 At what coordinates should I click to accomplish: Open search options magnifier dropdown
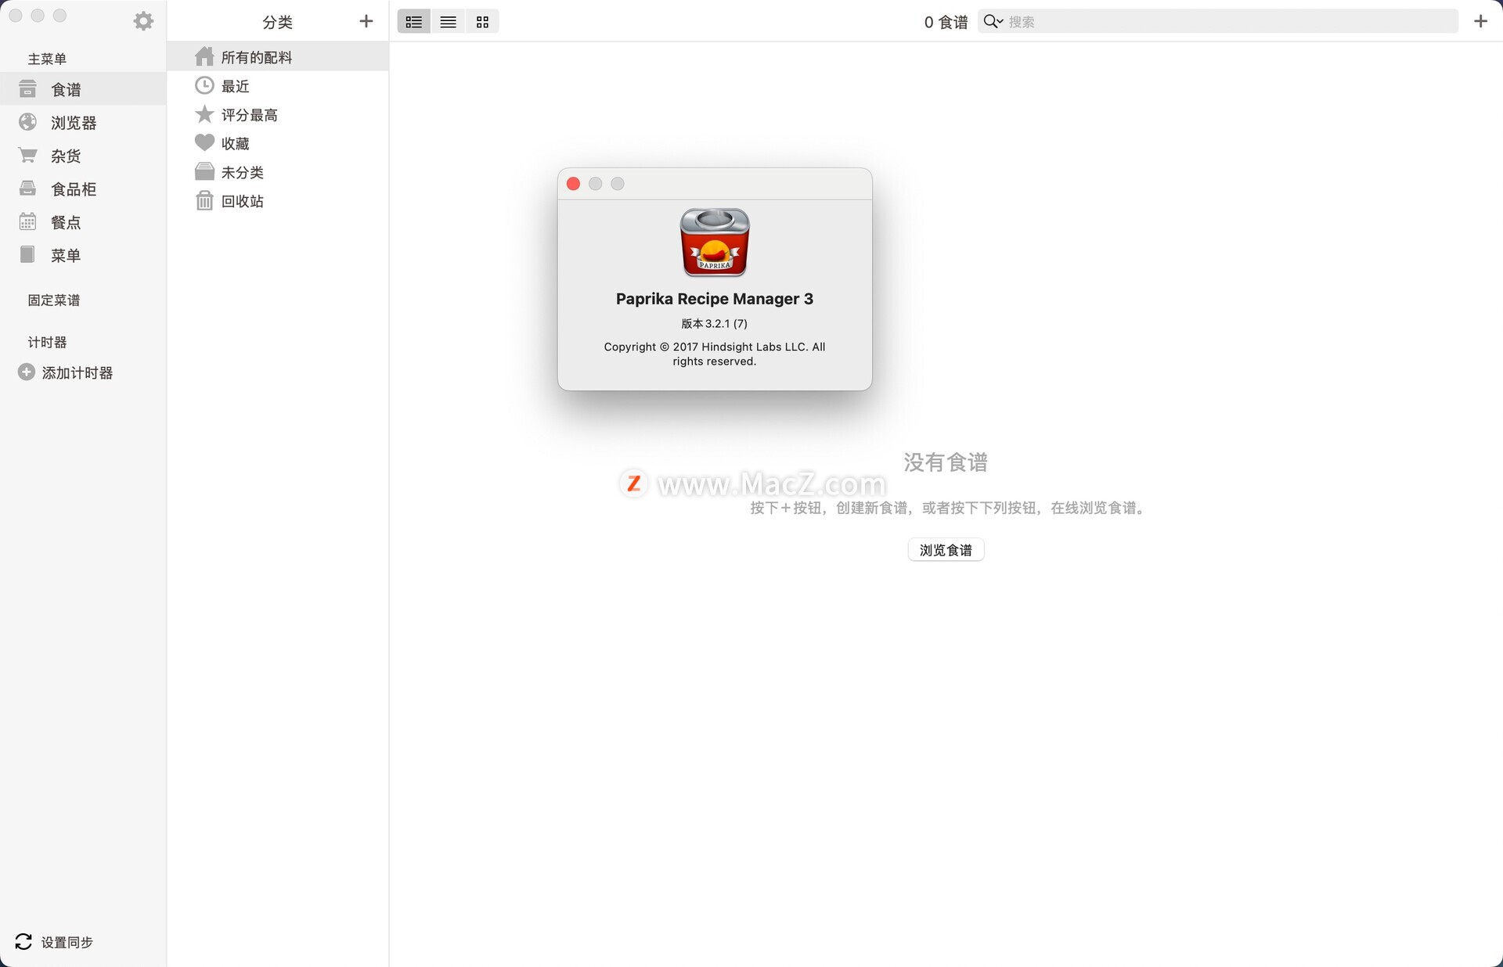(993, 22)
